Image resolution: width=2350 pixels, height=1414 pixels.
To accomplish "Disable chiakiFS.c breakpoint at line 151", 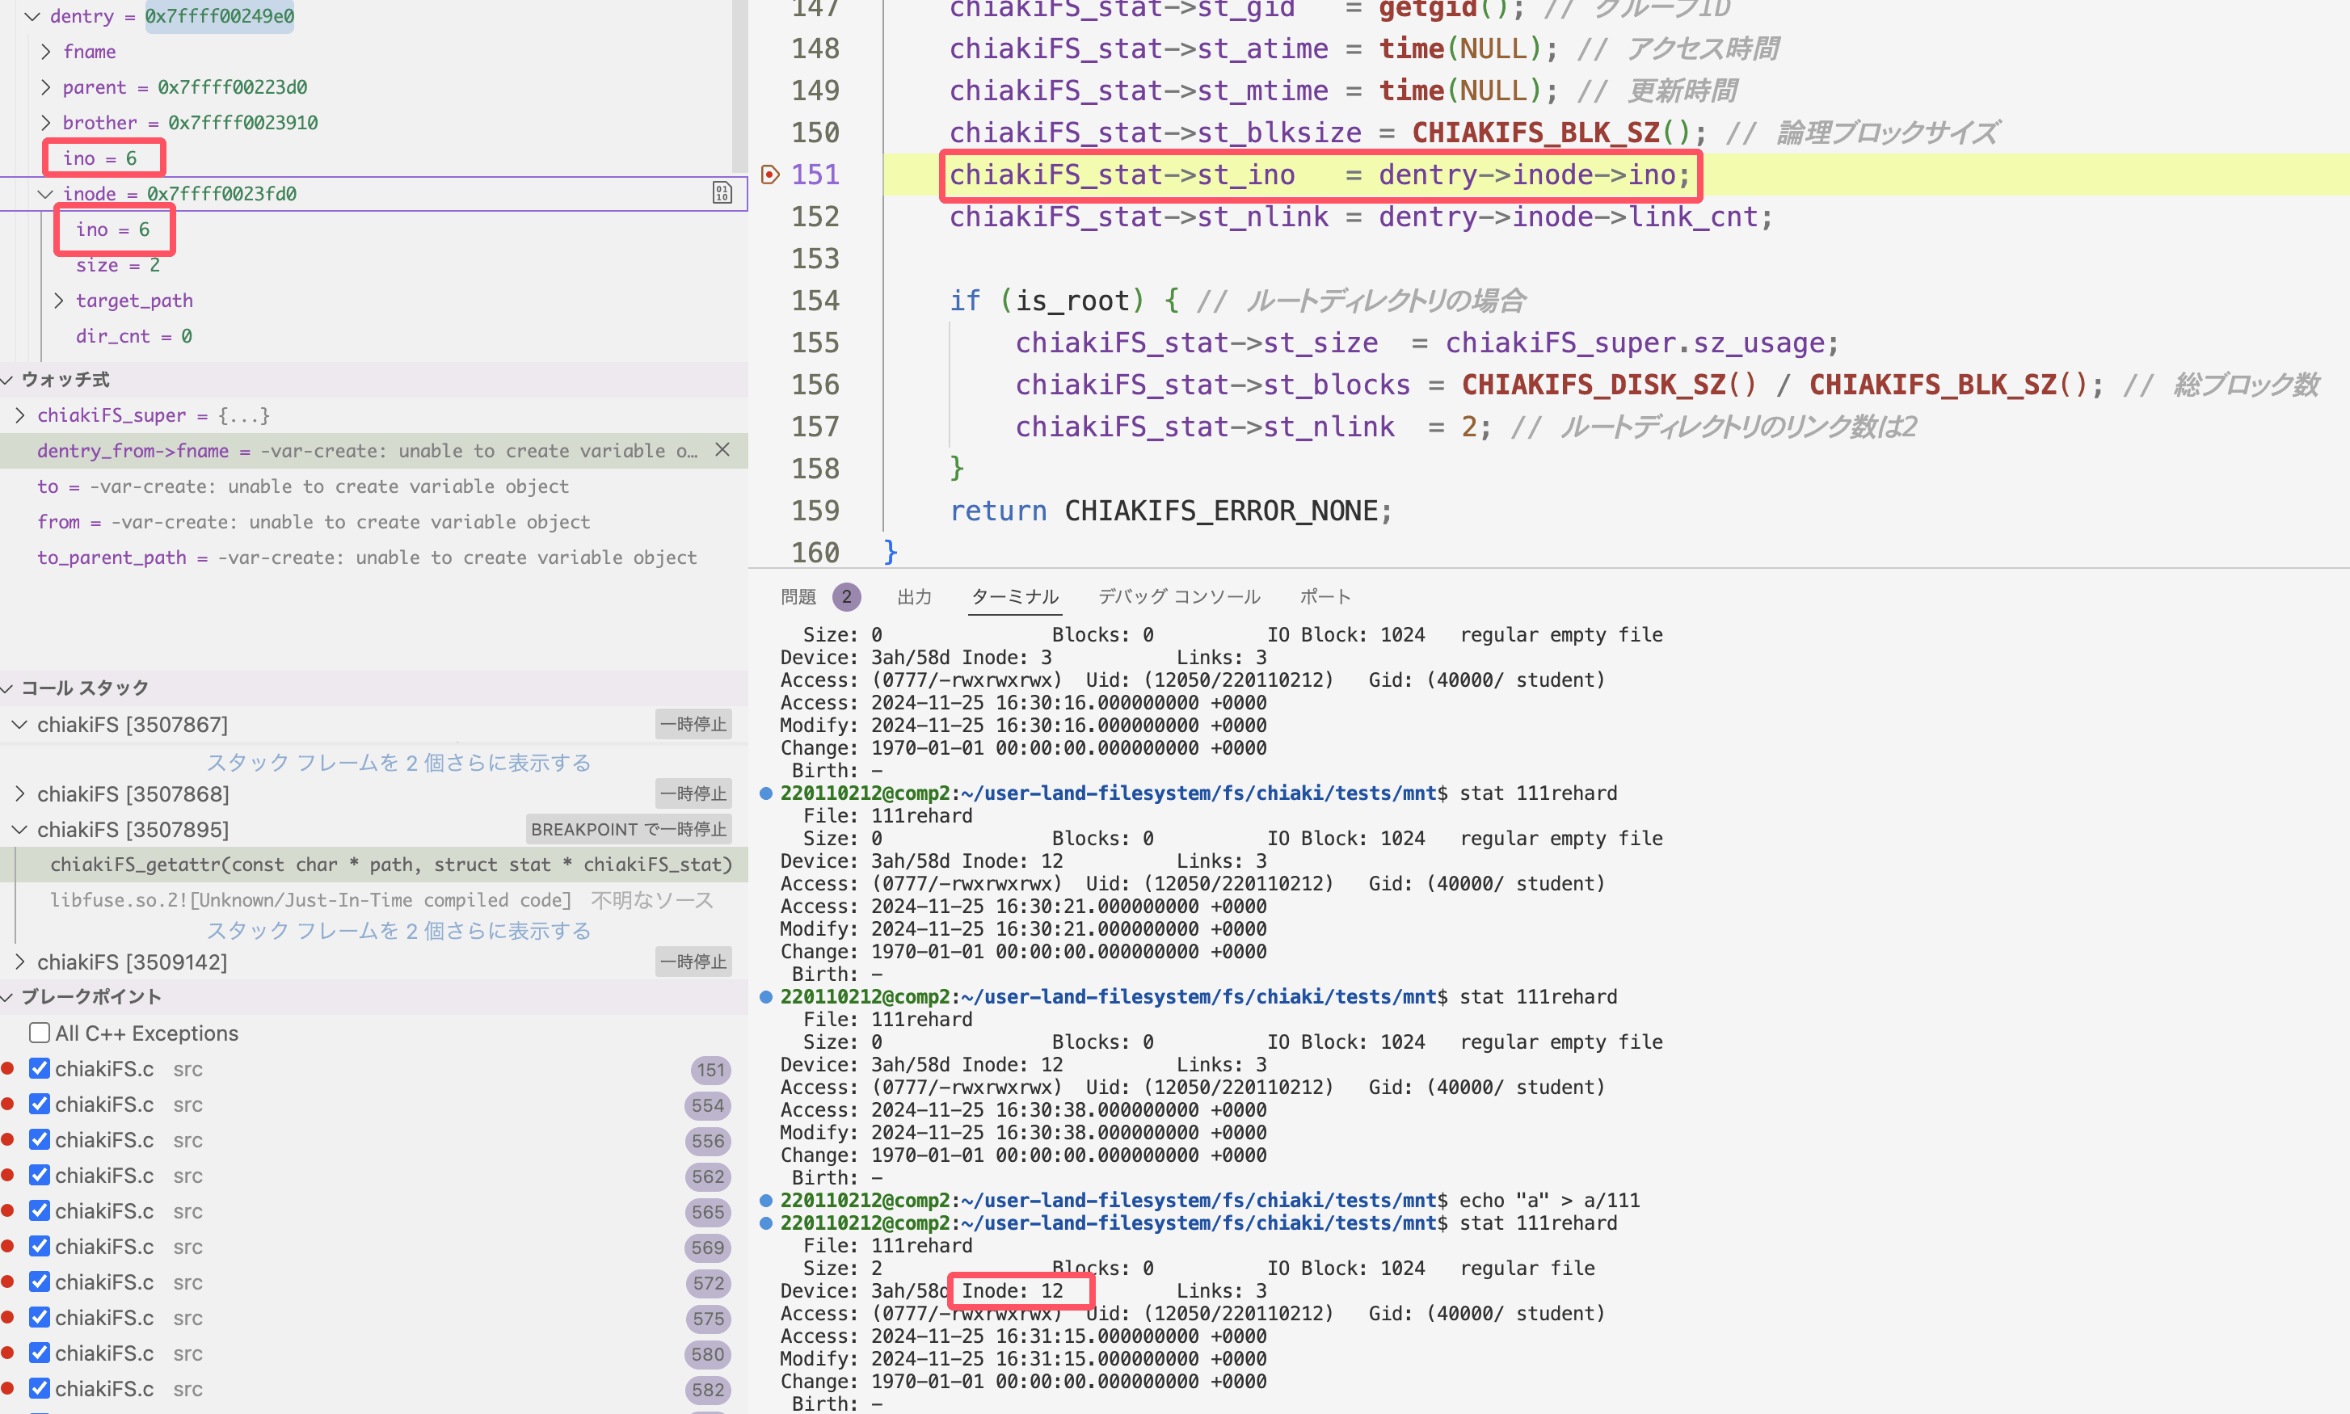I will 39,1068.
